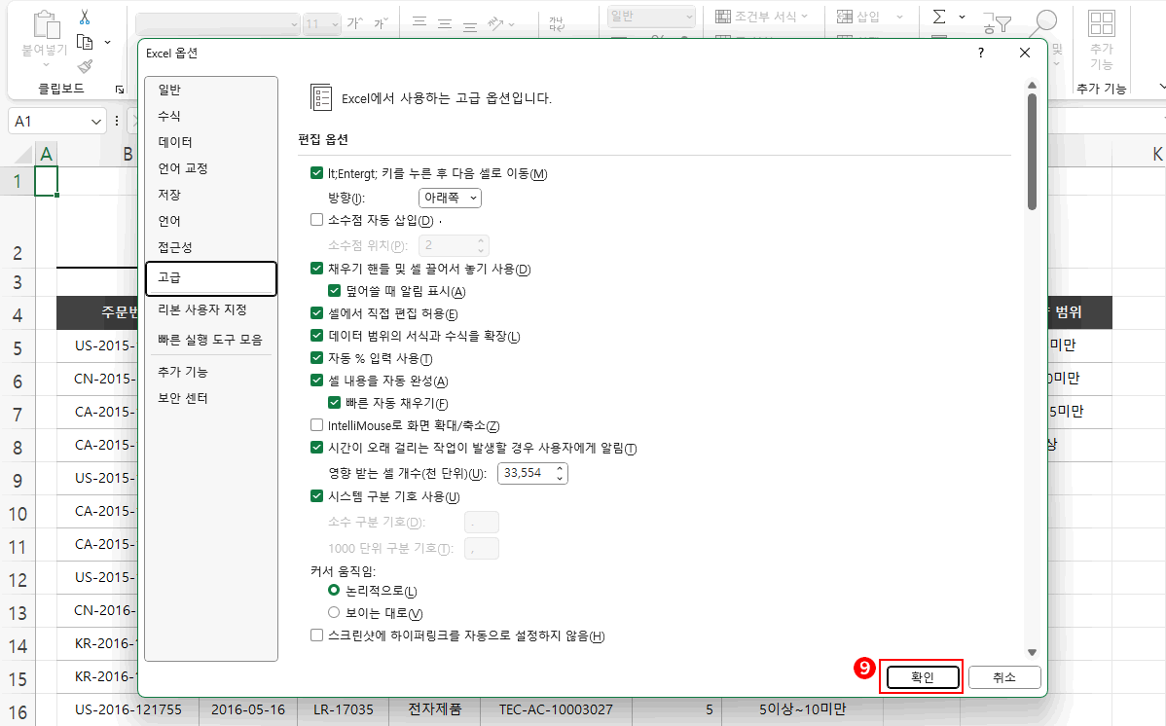Select logical cursor movement radio
Viewport: 1166px width, 726px height.
(x=334, y=590)
